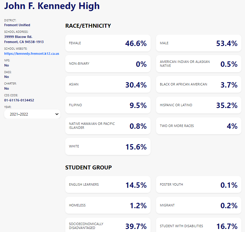This screenshot has height=232, width=245.
Task: Click the Non-Binary 0% card
Action: pos(108,64)
